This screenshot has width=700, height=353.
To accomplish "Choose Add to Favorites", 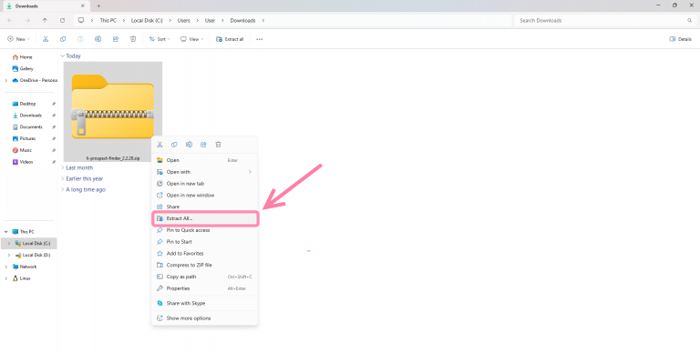I will point(204,253).
